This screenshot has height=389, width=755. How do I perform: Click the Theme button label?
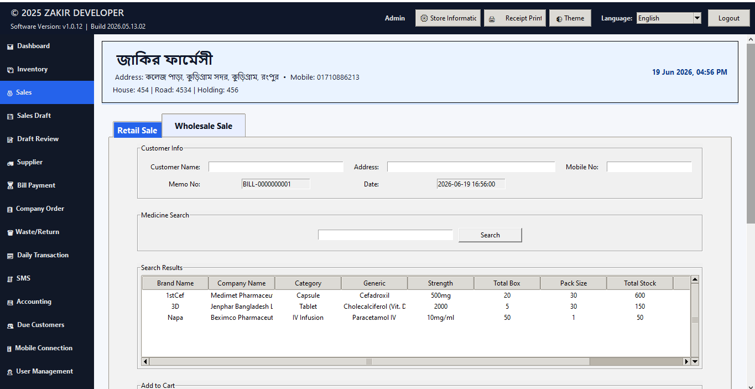point(574,18)
